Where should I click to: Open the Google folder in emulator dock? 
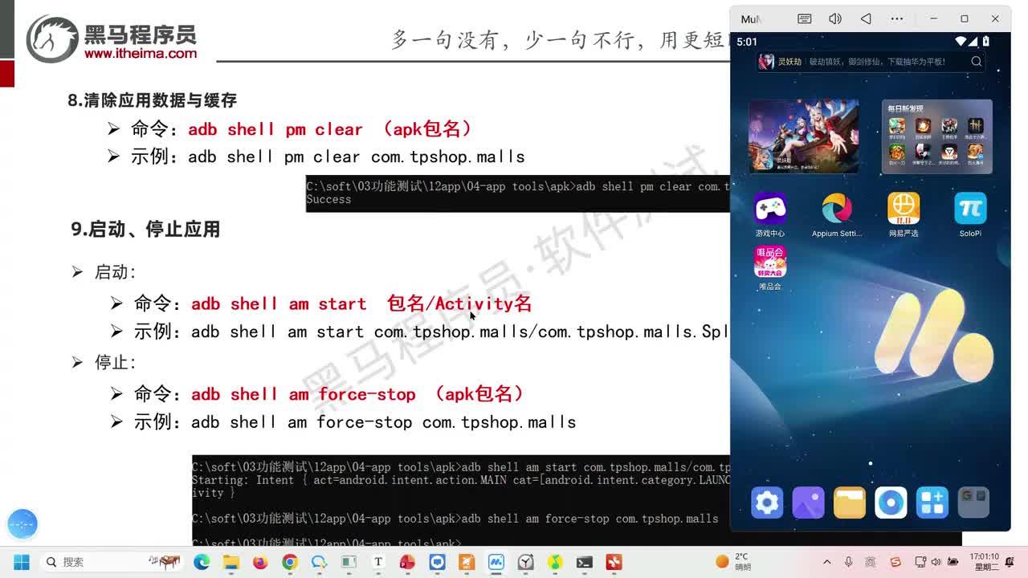973,503
